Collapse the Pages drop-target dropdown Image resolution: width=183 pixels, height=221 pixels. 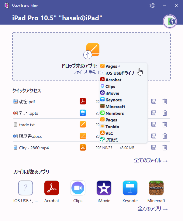pyautogui.click(x=110, y=66)
